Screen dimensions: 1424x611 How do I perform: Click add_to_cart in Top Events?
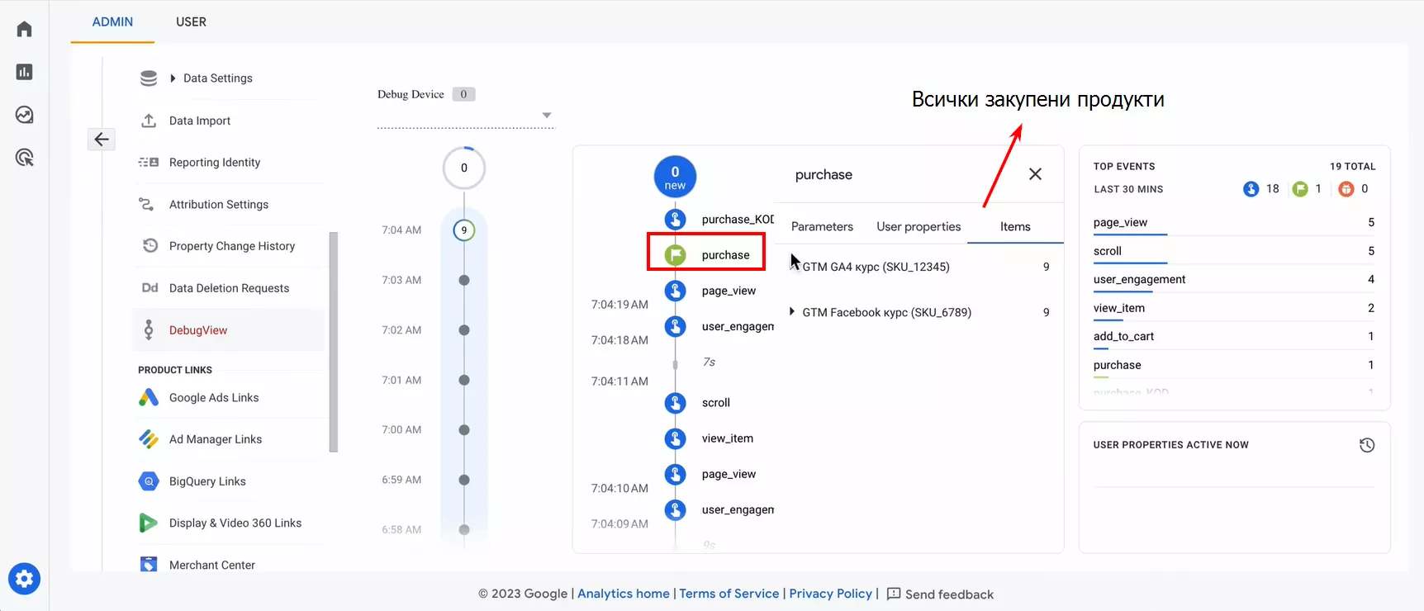pyautogui.click(x=1234, y=337)
